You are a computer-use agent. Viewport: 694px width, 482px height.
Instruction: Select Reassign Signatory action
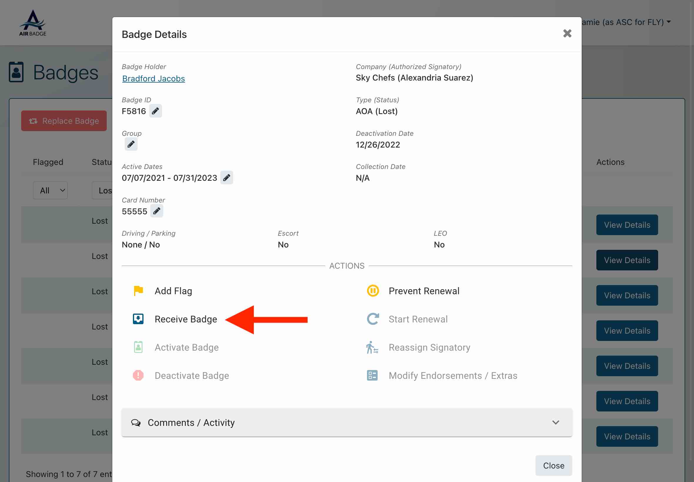pyautogui.click(x=429, y=347)
